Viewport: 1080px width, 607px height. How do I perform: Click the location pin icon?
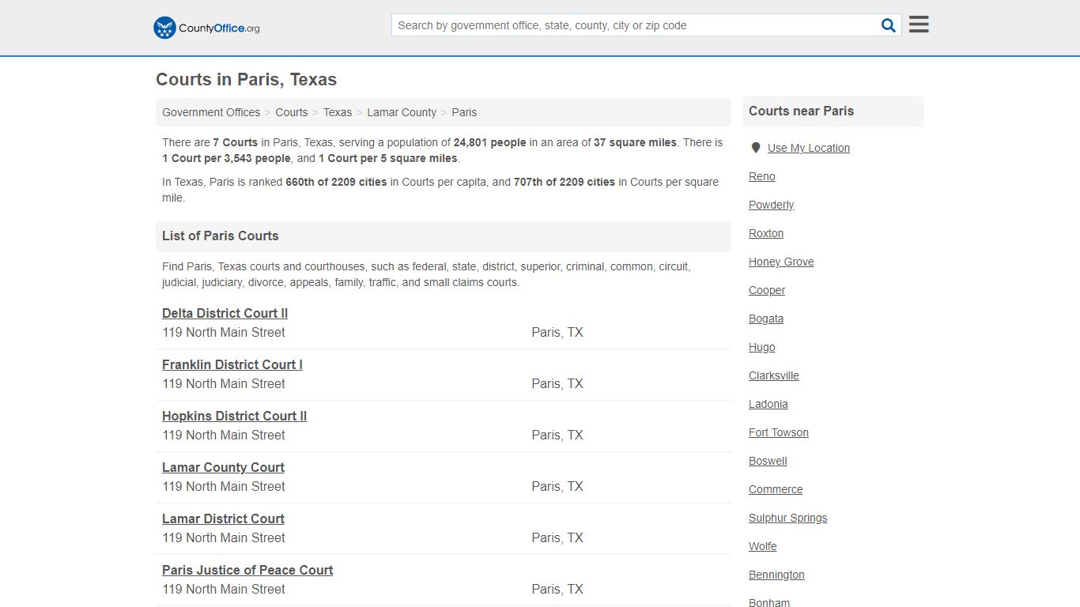coord(756,148)
